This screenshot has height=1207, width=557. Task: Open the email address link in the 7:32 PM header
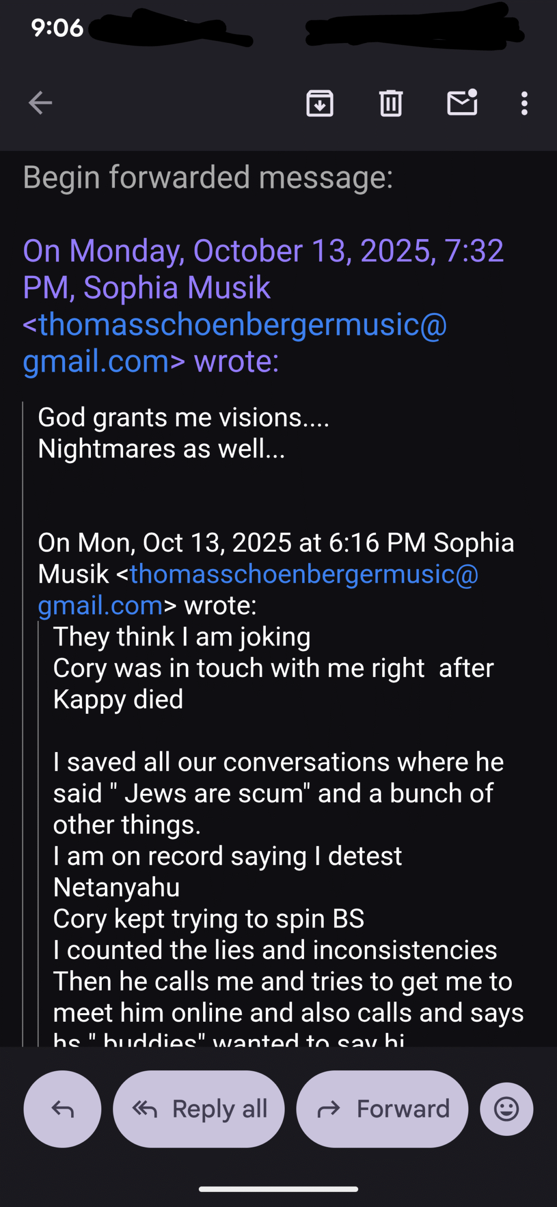235,325
